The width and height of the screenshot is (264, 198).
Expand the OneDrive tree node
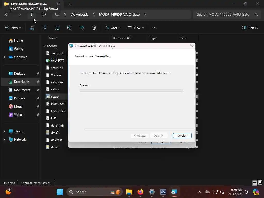pos(4,57)
